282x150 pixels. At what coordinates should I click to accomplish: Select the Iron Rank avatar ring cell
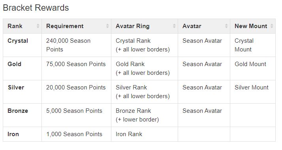click(x=145, y=134)
